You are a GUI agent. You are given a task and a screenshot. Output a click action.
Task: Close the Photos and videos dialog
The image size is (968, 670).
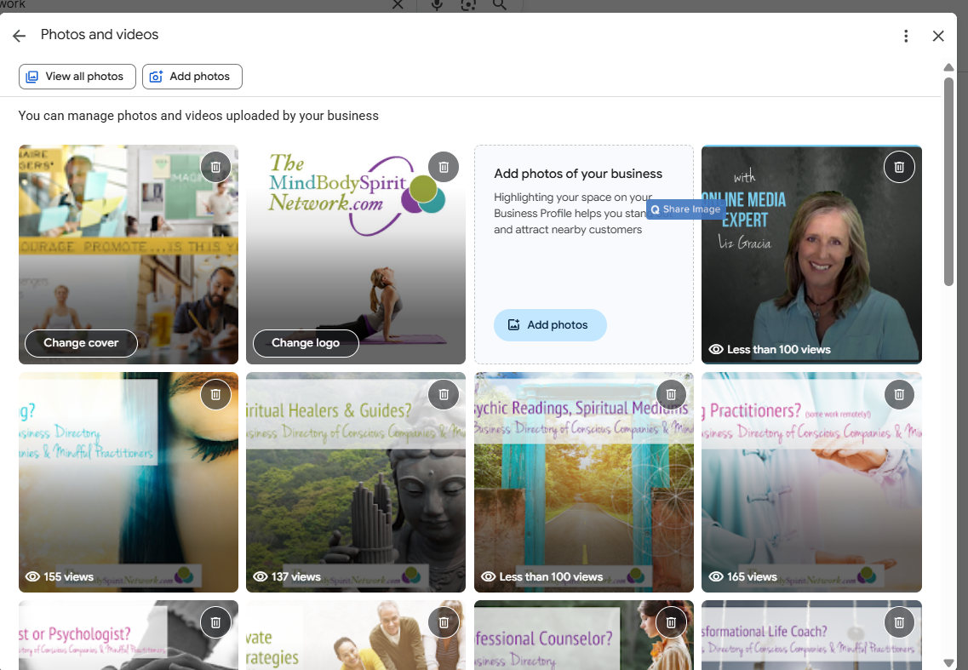(x=937, y=36)
